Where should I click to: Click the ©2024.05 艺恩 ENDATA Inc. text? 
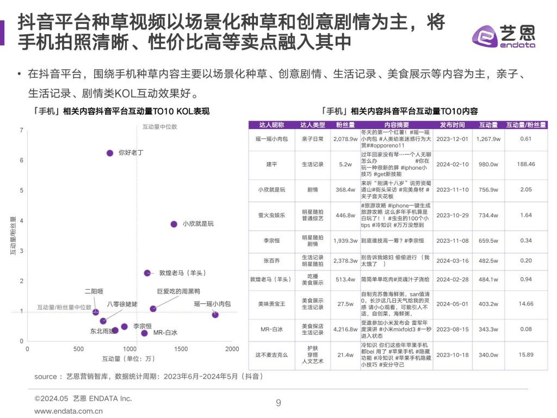[x=83, y=399]
